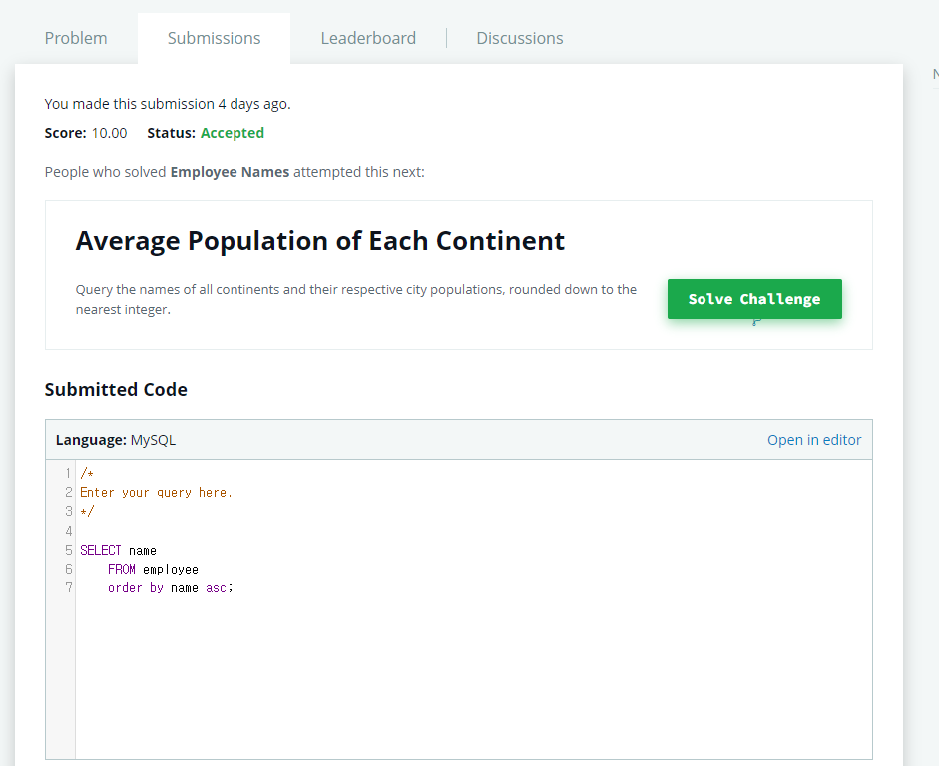
Task: Place cursor on SELECT name code line
Action: tap(119, 550)
